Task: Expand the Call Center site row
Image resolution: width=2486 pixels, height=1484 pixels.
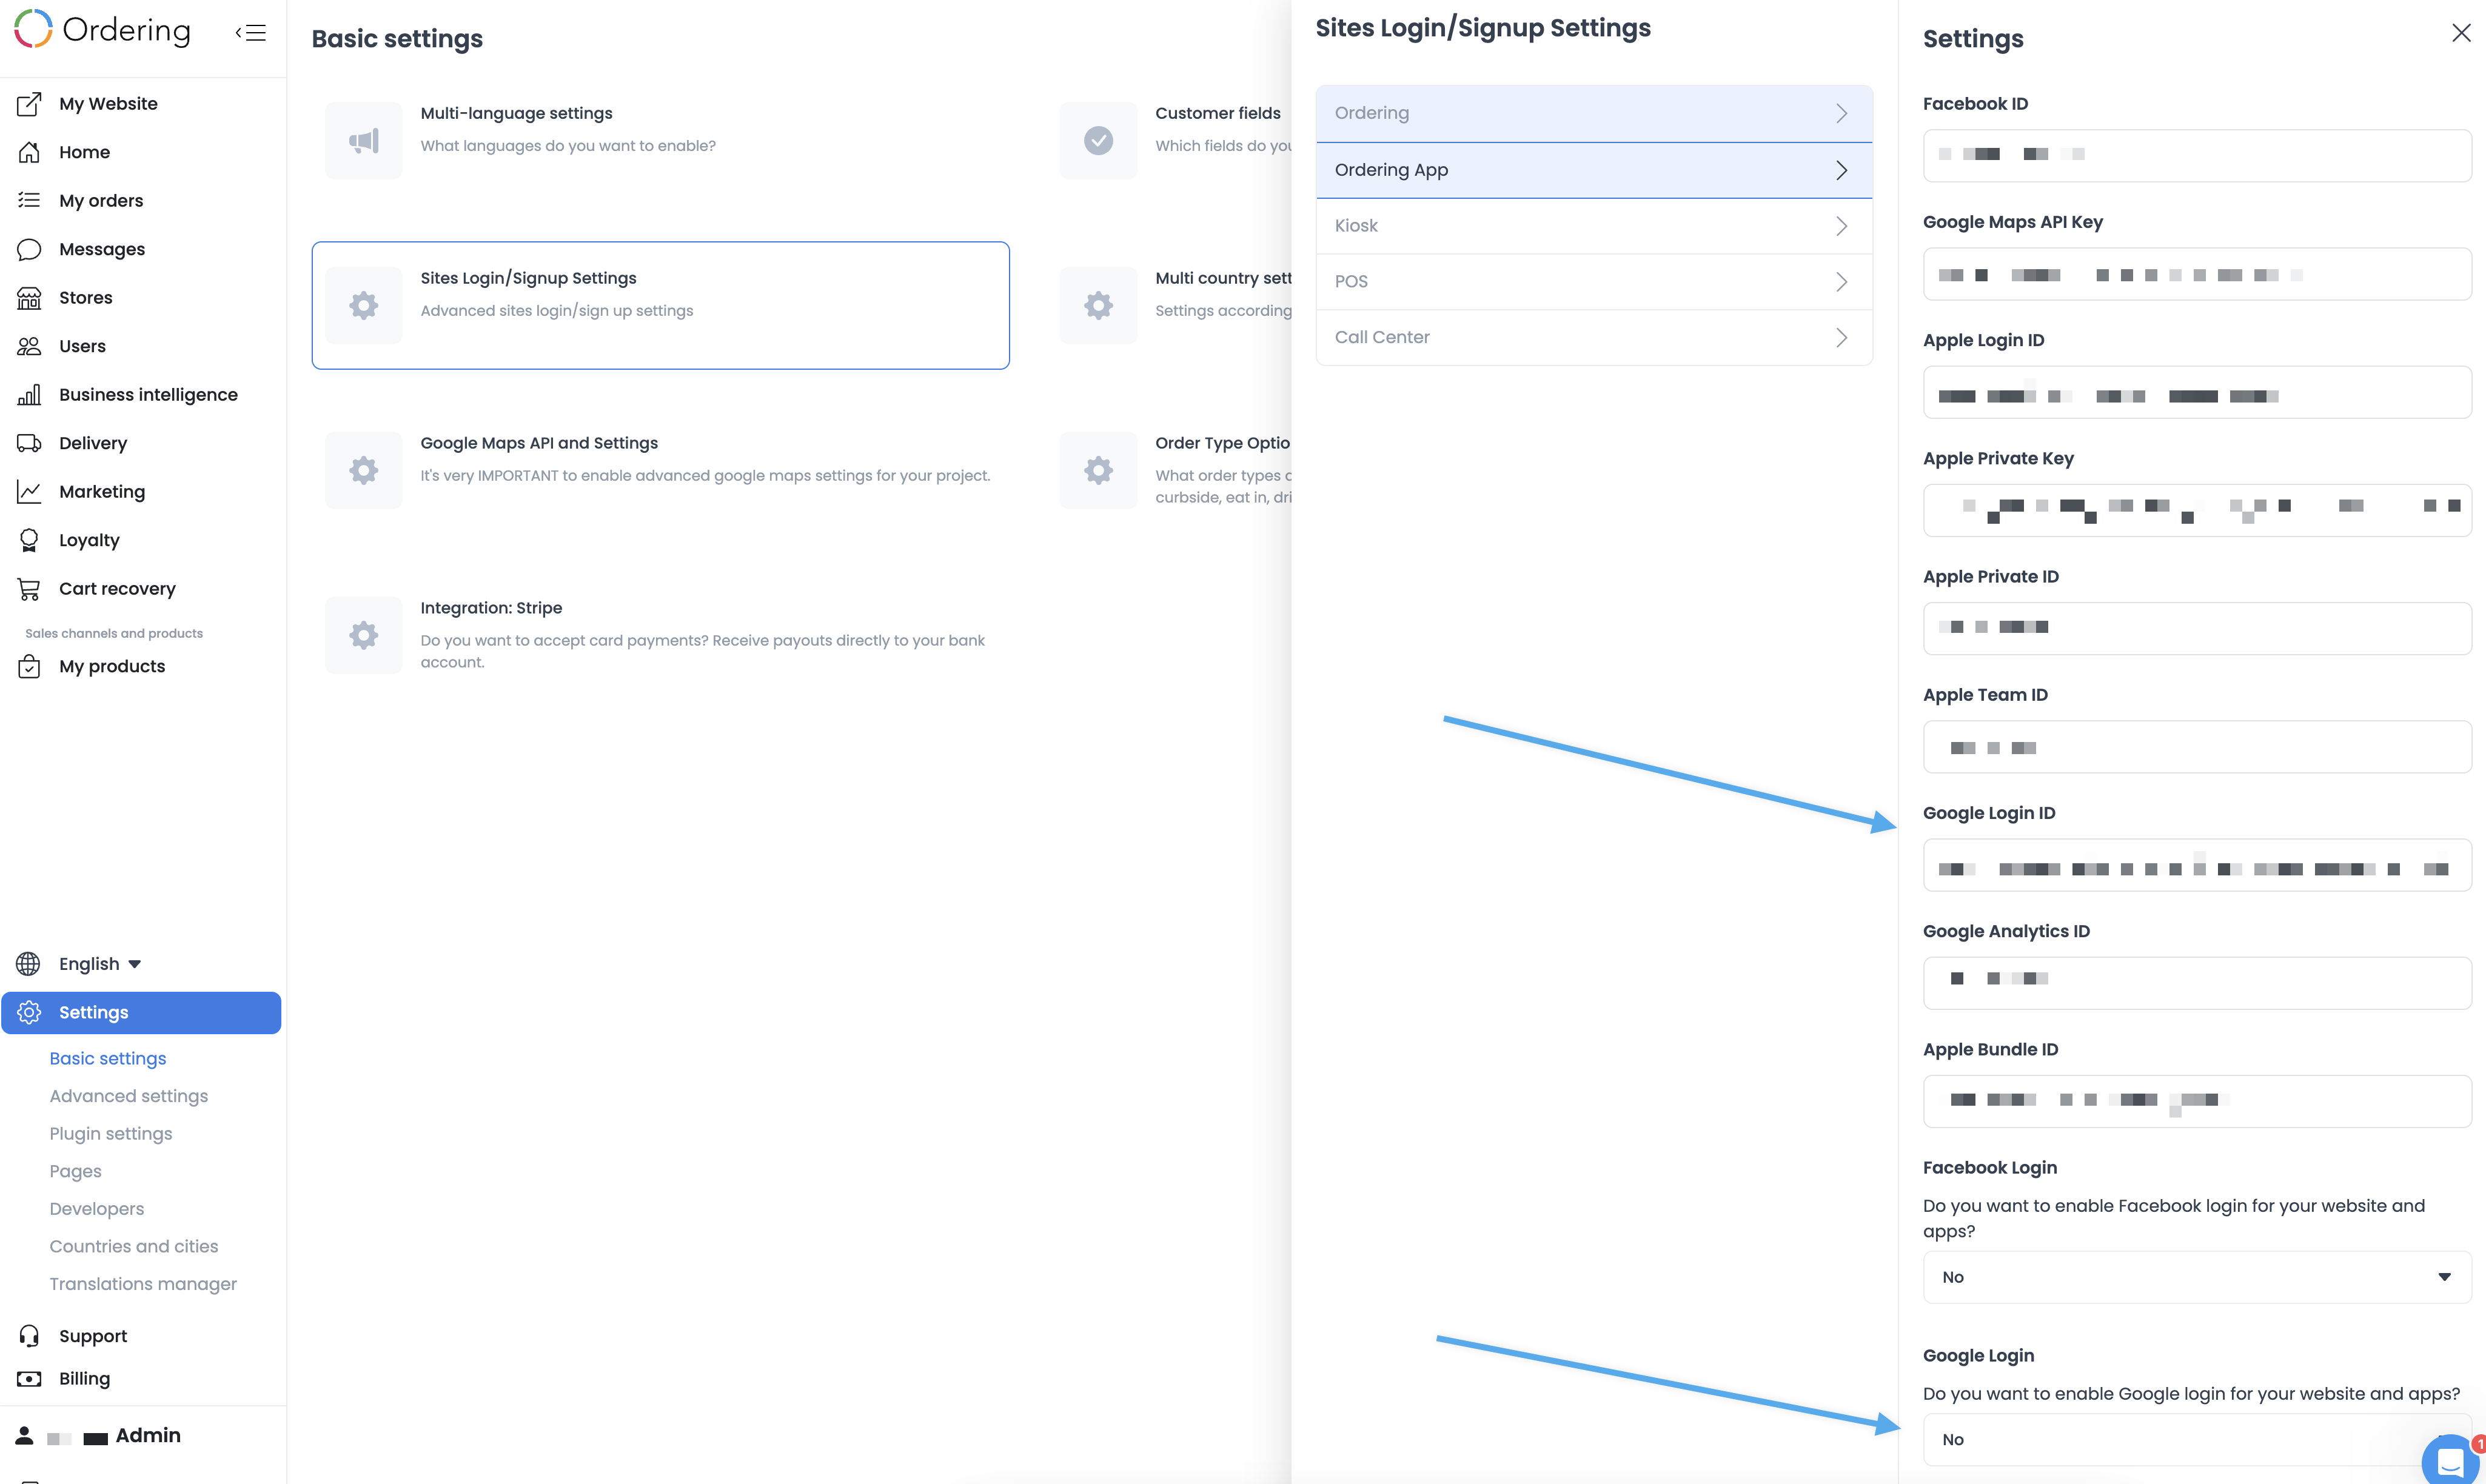Action: coord(1594,338)
